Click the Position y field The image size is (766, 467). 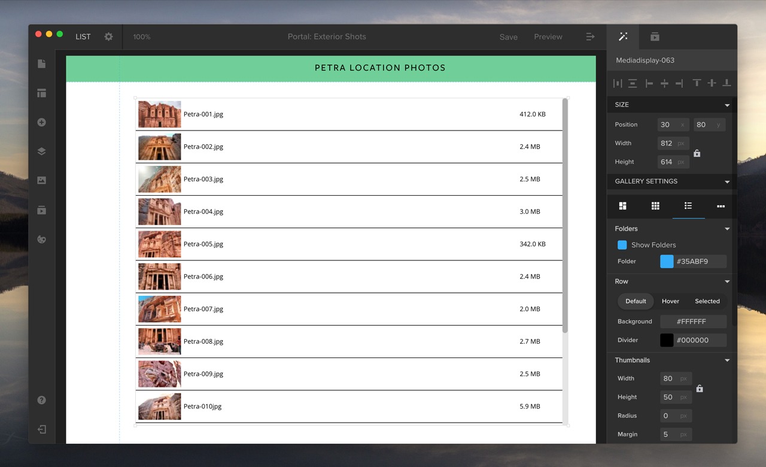710,125
